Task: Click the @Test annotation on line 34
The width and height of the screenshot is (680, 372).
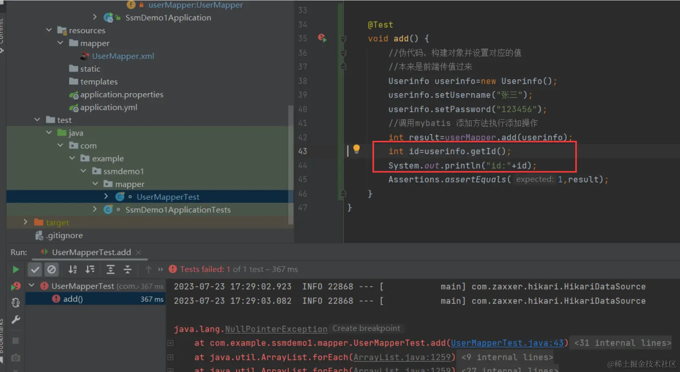Action: 380,25
